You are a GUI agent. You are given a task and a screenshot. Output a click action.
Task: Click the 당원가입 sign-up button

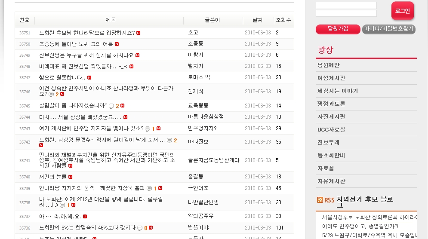(x=338, y=29)
